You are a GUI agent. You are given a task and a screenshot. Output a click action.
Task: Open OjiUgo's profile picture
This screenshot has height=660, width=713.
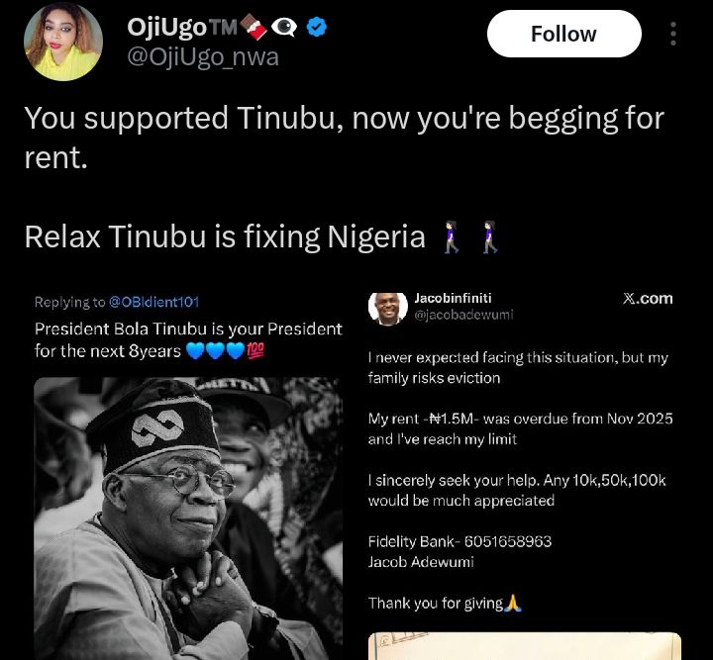click(x=63, y=42)
